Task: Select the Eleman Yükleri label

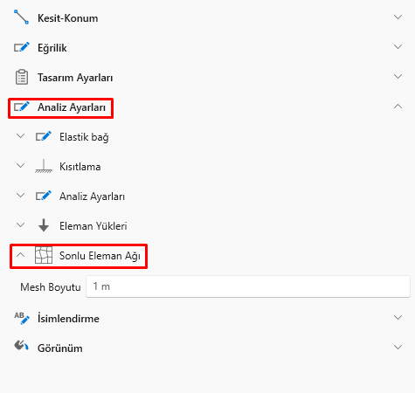Action: click(93, 226)
